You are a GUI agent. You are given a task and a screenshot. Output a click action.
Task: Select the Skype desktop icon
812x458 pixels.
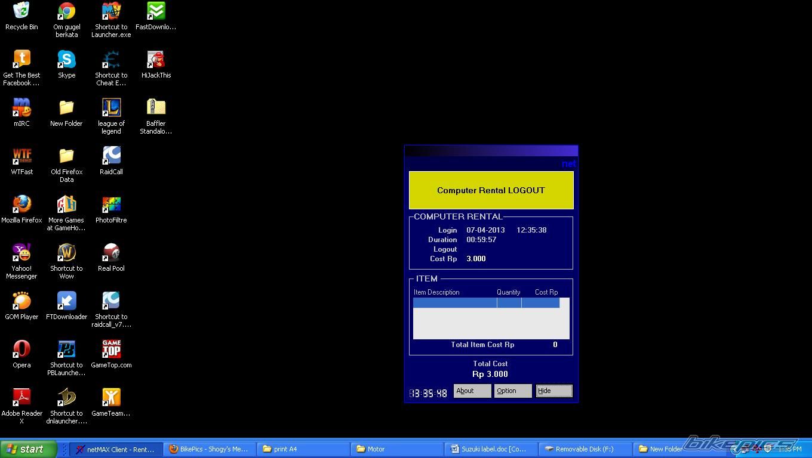click(66, 60)
